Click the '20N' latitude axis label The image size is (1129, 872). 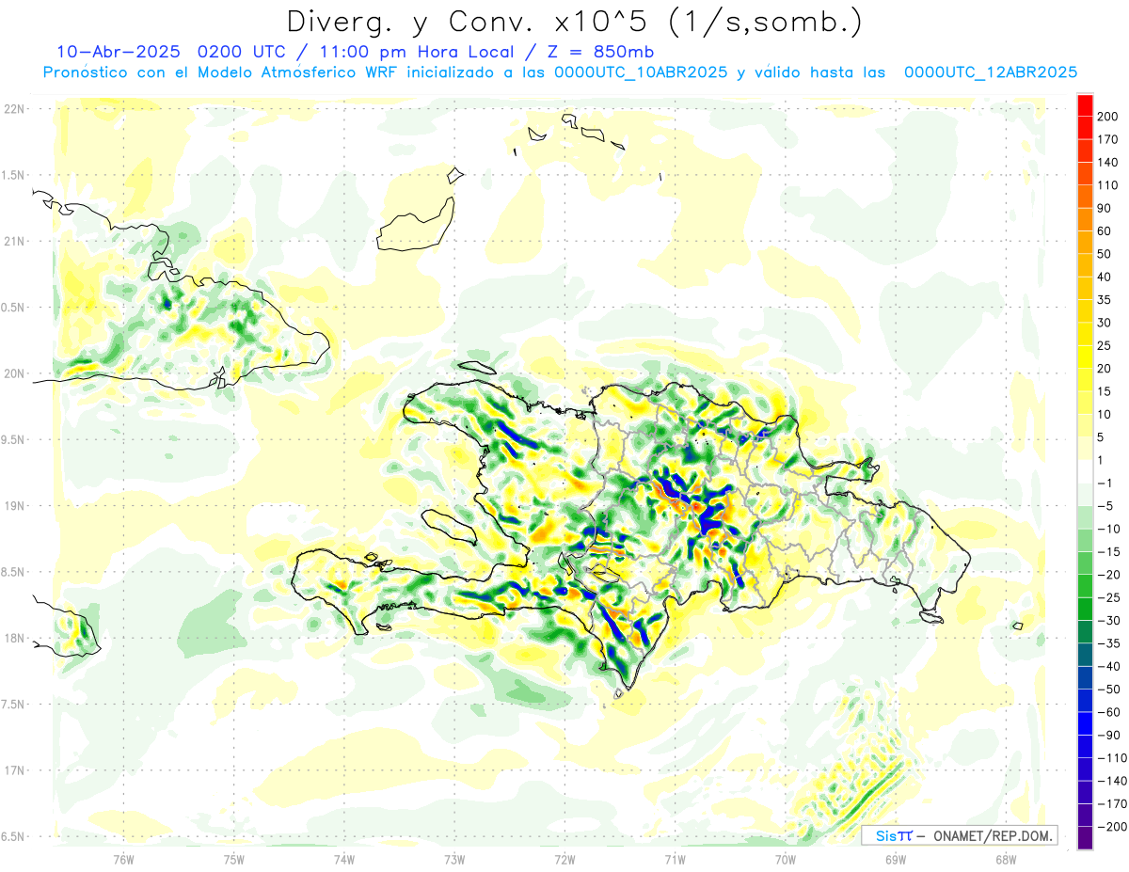pos(13,373)
